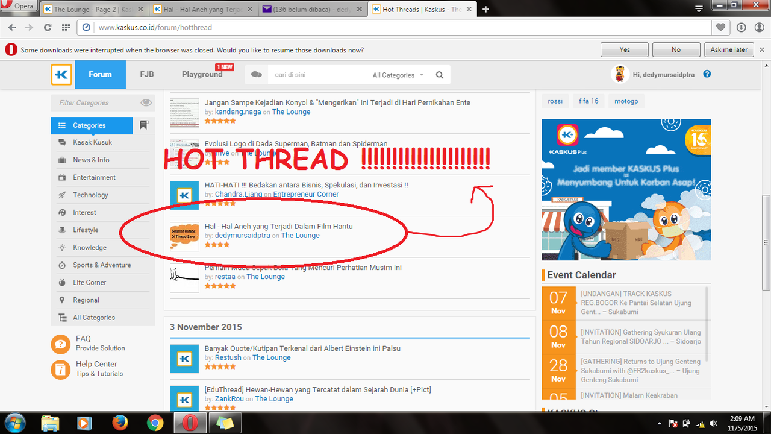771x434 pixels.
Task: Click the search magnifier icon
Action: [x=440, y=75]
